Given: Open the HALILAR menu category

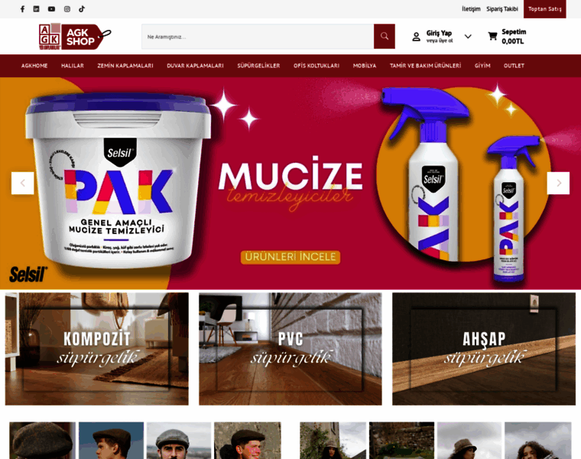Looking at the screenshot, I should click(x=73, y=66).
